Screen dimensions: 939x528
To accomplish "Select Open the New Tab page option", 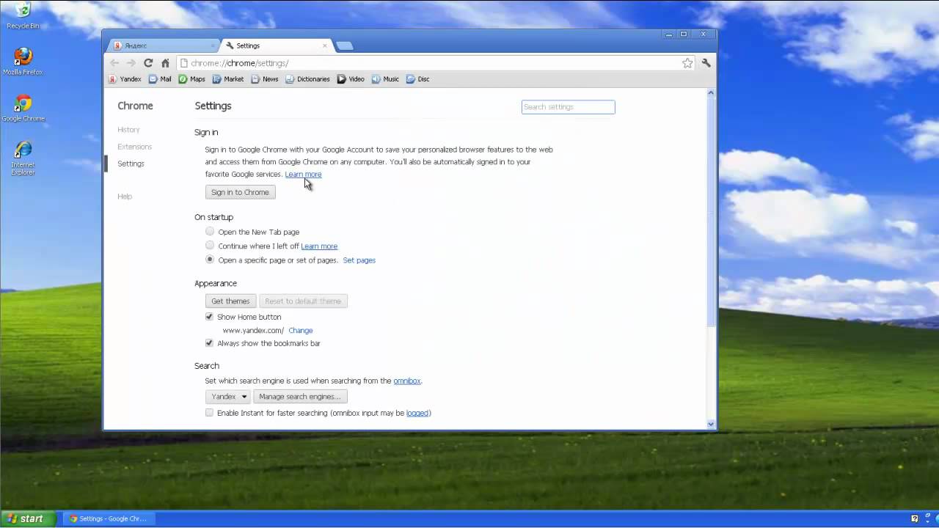I will point(210,232).
